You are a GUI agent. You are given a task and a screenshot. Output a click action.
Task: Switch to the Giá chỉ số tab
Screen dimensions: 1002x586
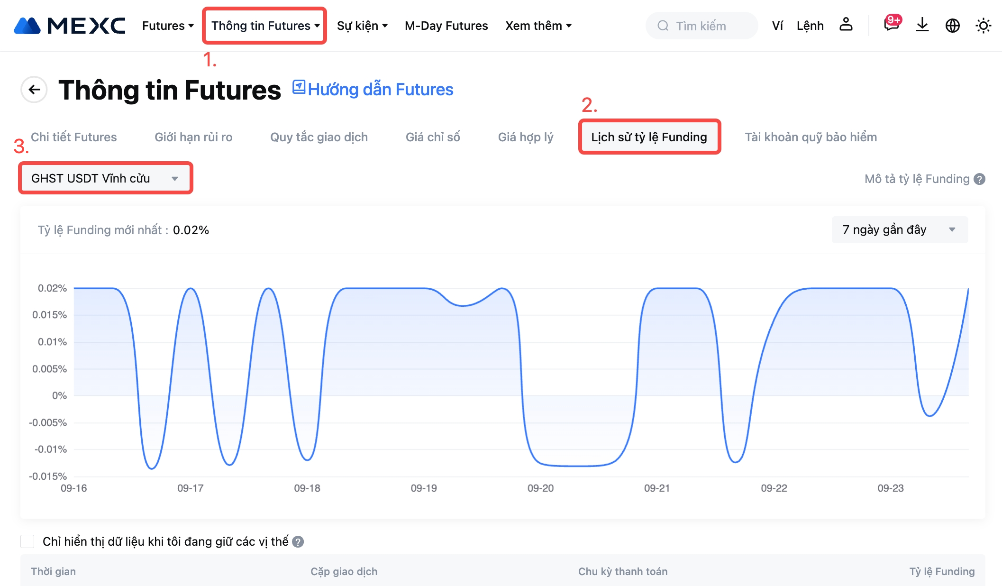point(432,137)
